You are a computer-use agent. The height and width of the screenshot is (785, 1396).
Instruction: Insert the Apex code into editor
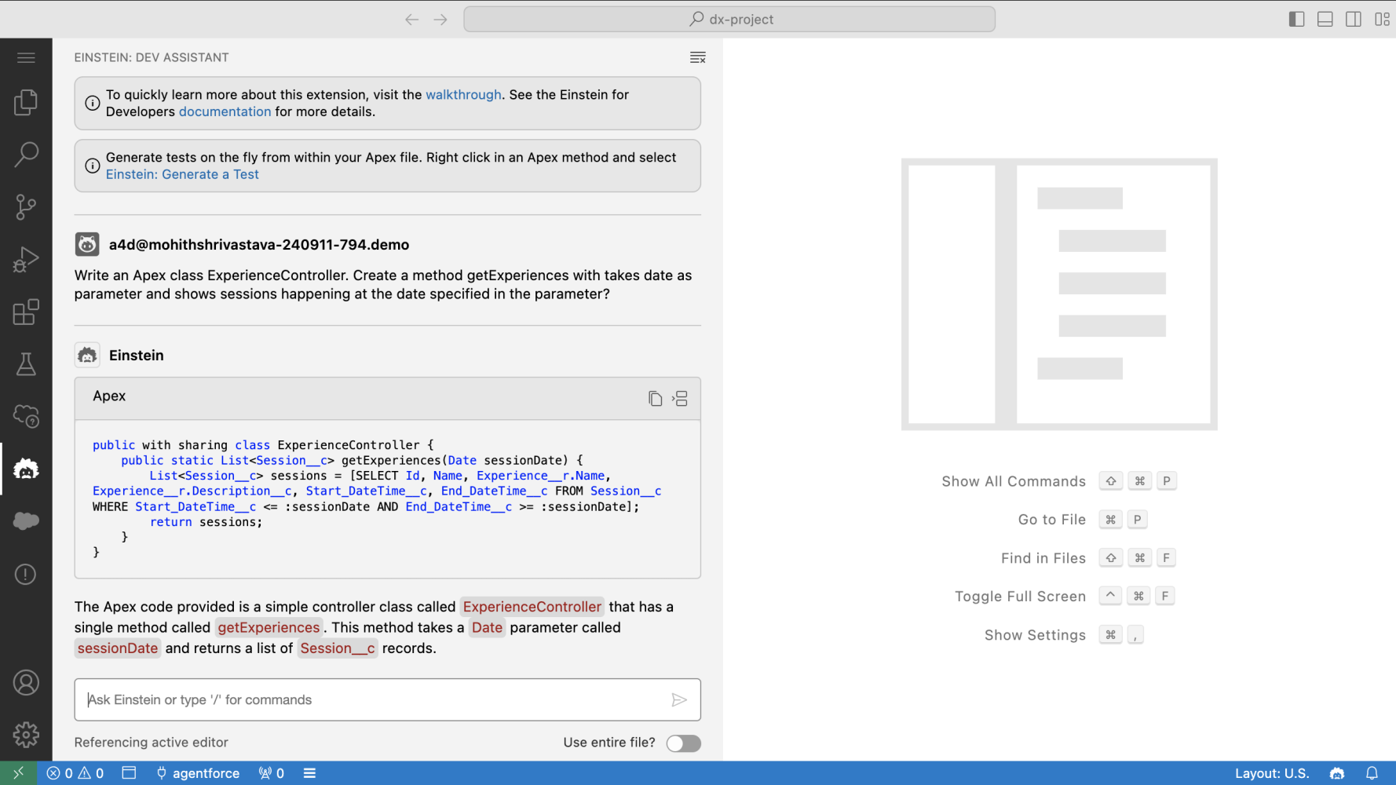680,399
